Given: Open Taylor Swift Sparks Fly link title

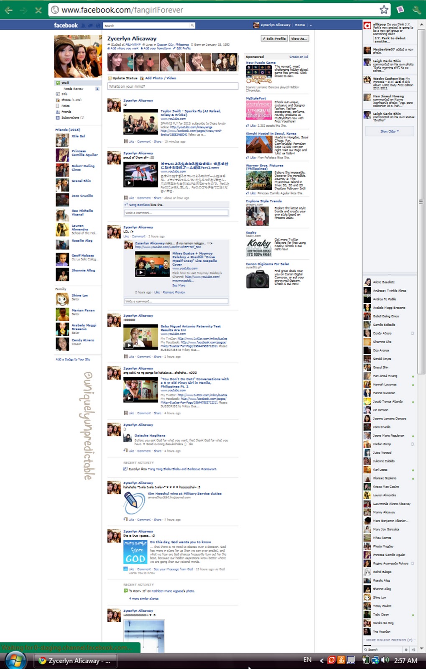Looking at the screenshot, I should pos(190,113).
